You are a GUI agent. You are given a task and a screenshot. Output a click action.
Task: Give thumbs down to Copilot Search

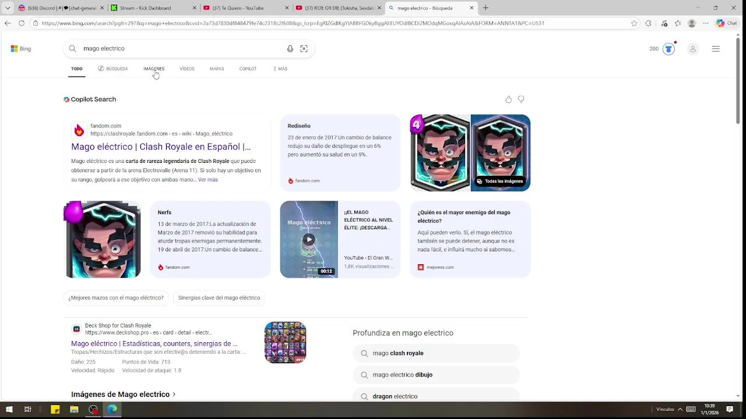pyautogui.click(x=521, y=100)
